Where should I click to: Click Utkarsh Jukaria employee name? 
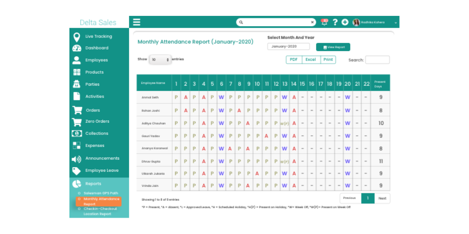153,174
